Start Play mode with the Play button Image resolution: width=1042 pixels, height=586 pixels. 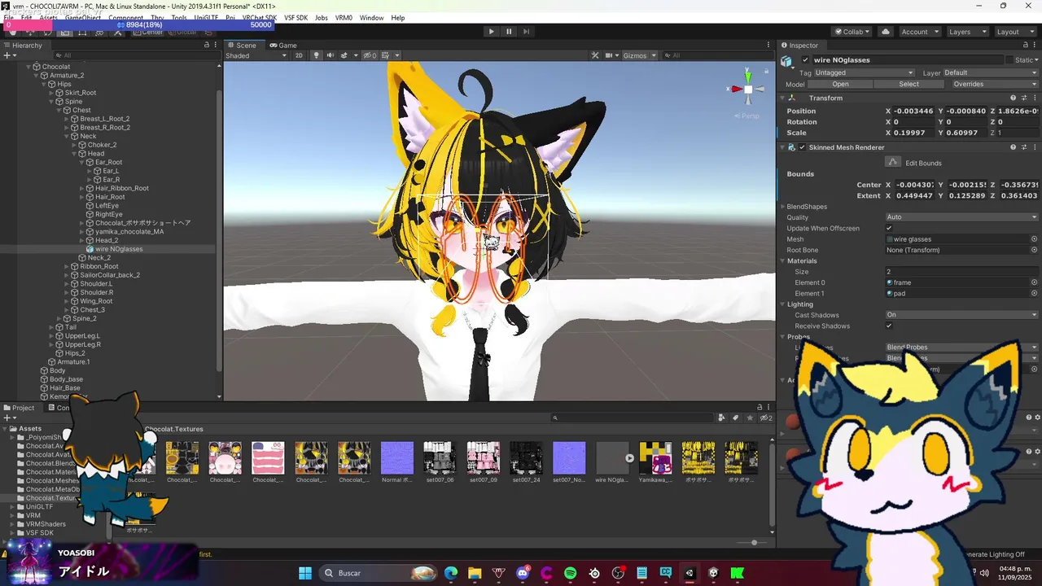491,32
